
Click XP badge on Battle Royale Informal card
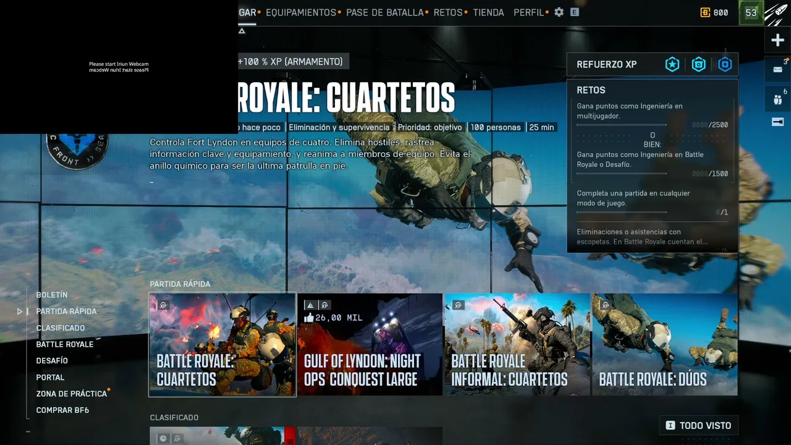pos(458,305)
